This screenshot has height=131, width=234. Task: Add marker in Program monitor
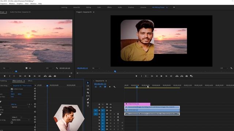pyautogui.click(x=136, y=76)
